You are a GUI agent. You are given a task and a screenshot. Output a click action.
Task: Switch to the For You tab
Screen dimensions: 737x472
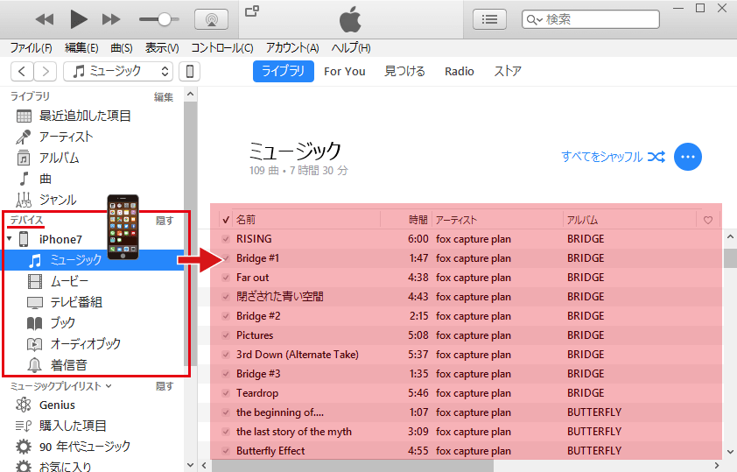(x=345, y=72)
